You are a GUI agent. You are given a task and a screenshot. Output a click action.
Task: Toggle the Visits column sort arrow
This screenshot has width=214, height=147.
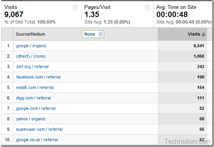[203, 34]
